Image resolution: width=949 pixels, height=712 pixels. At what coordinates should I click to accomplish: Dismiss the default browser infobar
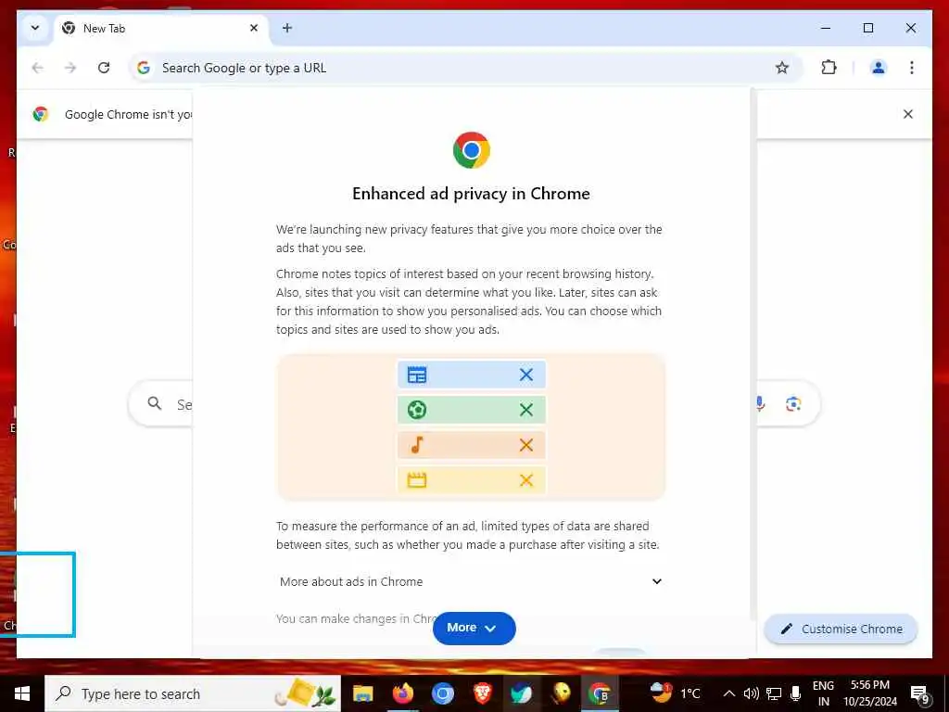pos(908,114)
